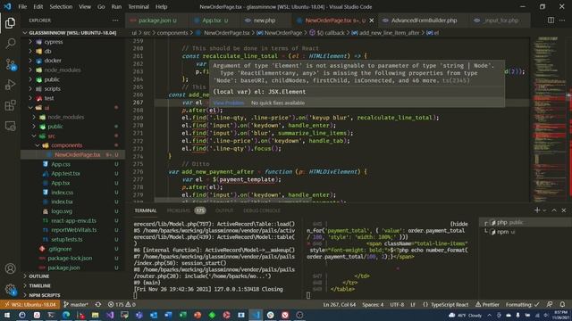The width and height of the screenshot is (572, 321).
Task: Open Explorer views and more actions ellipsis
Action: [x=115, y=21]
